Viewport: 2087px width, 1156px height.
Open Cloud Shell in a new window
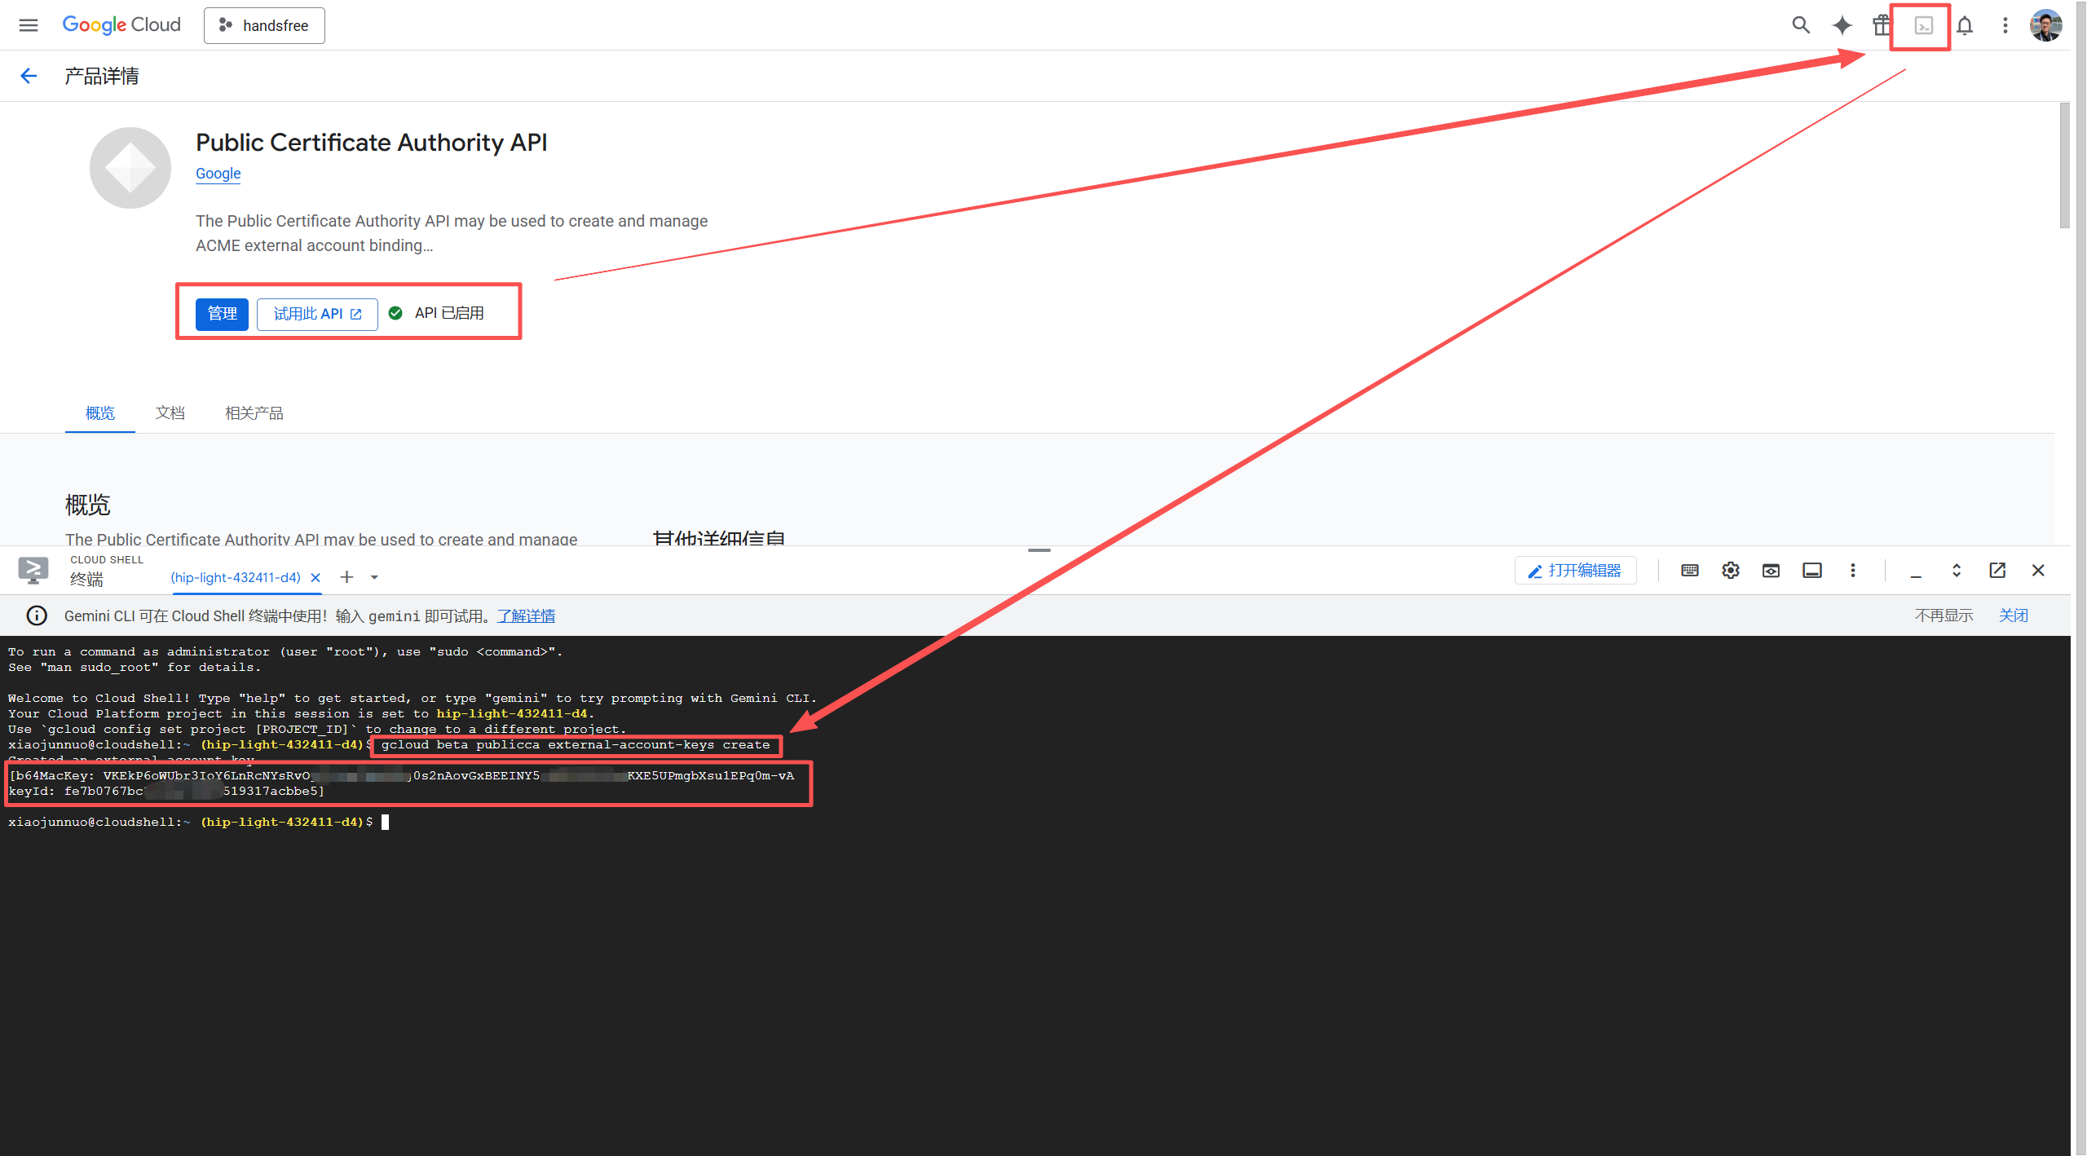[1997, 571]
